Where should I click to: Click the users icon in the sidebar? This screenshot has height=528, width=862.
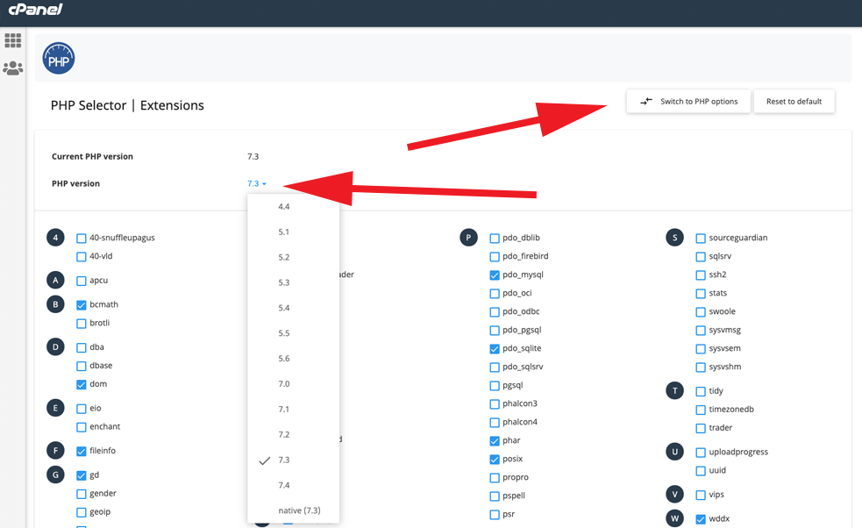[13, 68]
